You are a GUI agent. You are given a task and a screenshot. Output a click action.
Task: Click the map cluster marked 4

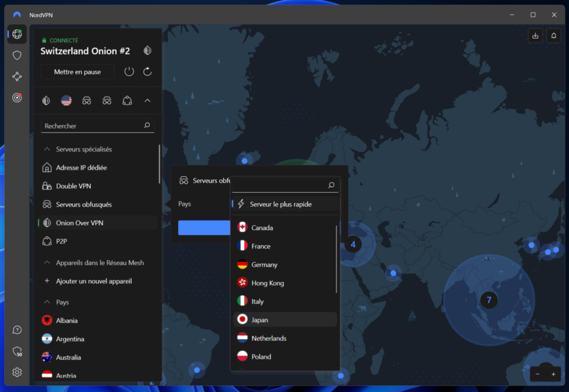pos(353,245)
